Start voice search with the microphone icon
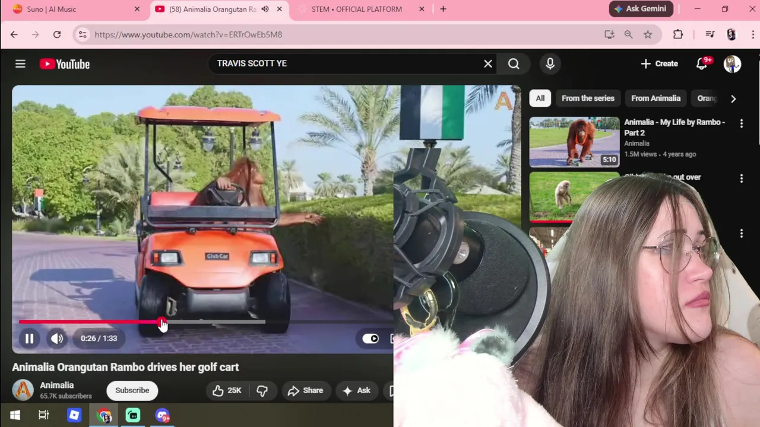The width and height of the screenshot is (760, 427). coord(550,63)
